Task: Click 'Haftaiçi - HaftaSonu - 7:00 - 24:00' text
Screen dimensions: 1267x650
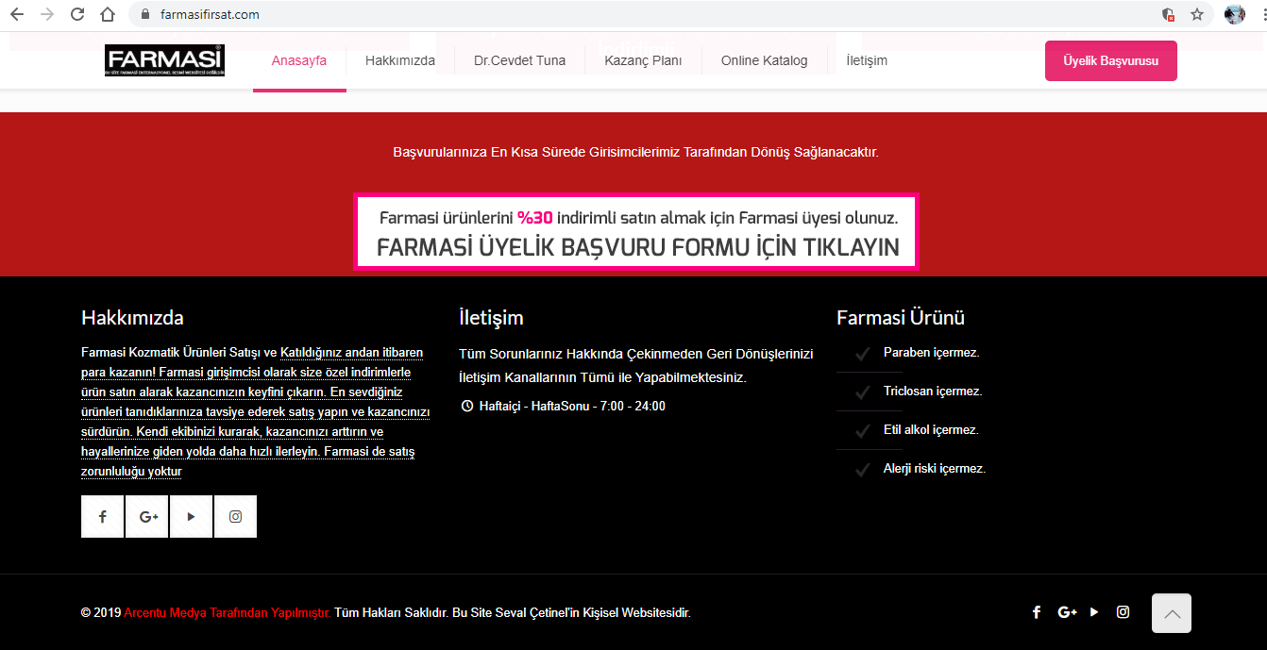Action: 572,407
